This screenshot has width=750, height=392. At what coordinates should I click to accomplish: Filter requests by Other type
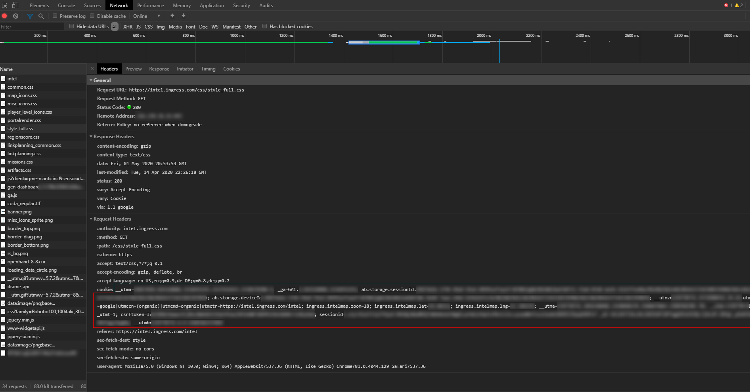(x=250, y=27)
